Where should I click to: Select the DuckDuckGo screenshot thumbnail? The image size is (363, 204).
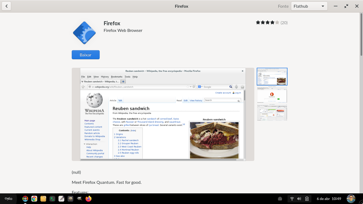(272, 94)
